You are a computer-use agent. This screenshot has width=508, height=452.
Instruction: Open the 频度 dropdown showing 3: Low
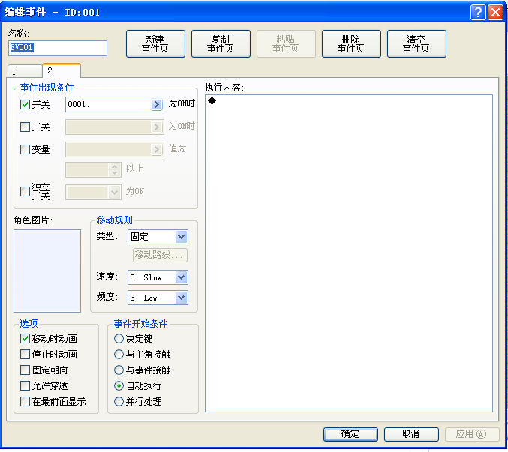tap(158, 298)
